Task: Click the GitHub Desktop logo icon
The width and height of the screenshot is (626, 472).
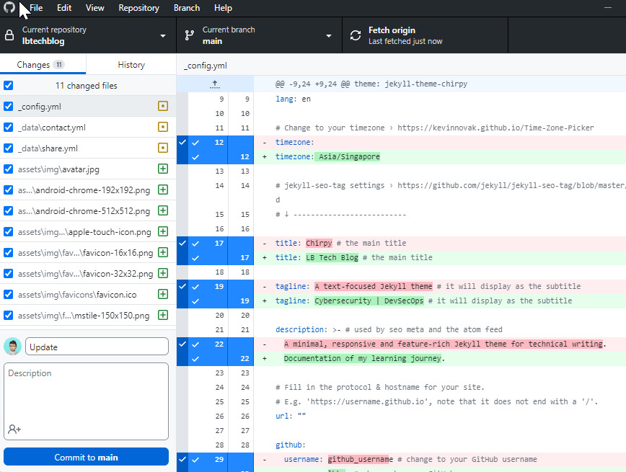Action: click(9, 8)
